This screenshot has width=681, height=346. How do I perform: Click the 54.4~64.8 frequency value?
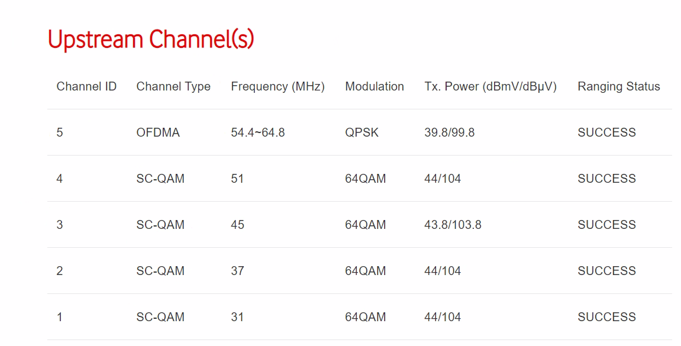[258, 132]
